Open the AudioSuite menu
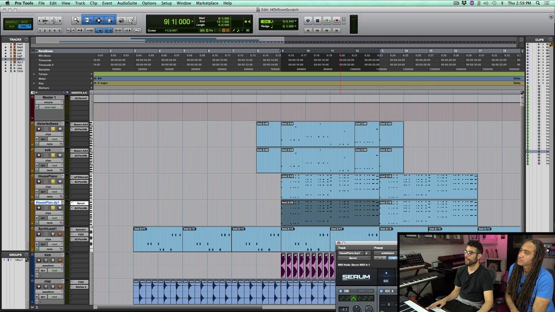Viewport: 555px width, 312px height. [127, 3]
